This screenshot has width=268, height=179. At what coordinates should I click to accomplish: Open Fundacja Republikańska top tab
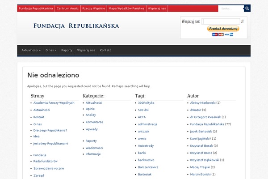point(36,9)
